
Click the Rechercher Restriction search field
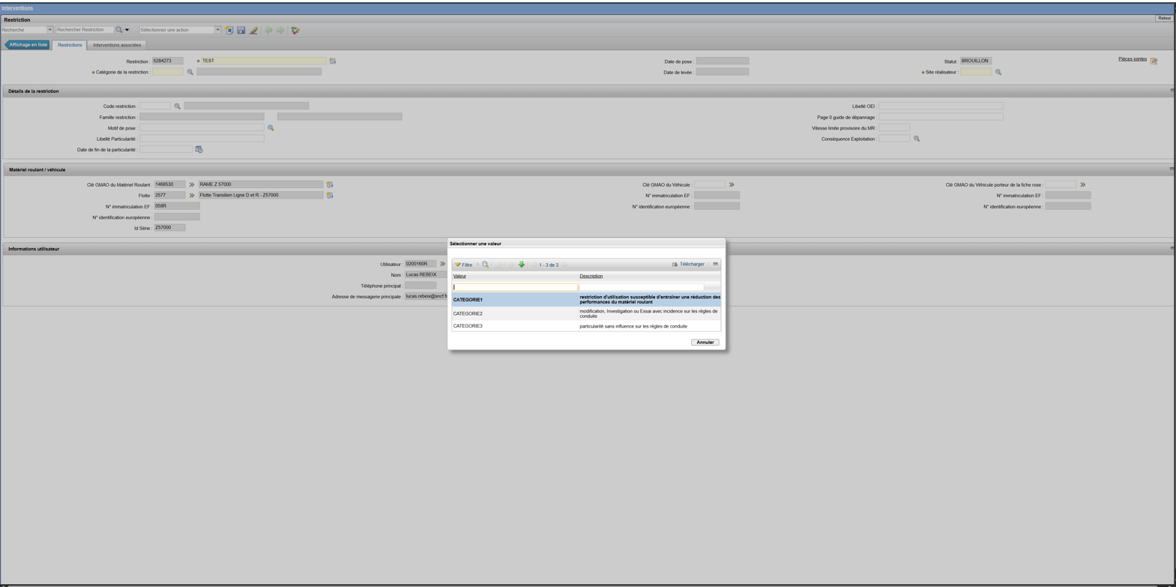pyautogui.click(x=84, y=30)
